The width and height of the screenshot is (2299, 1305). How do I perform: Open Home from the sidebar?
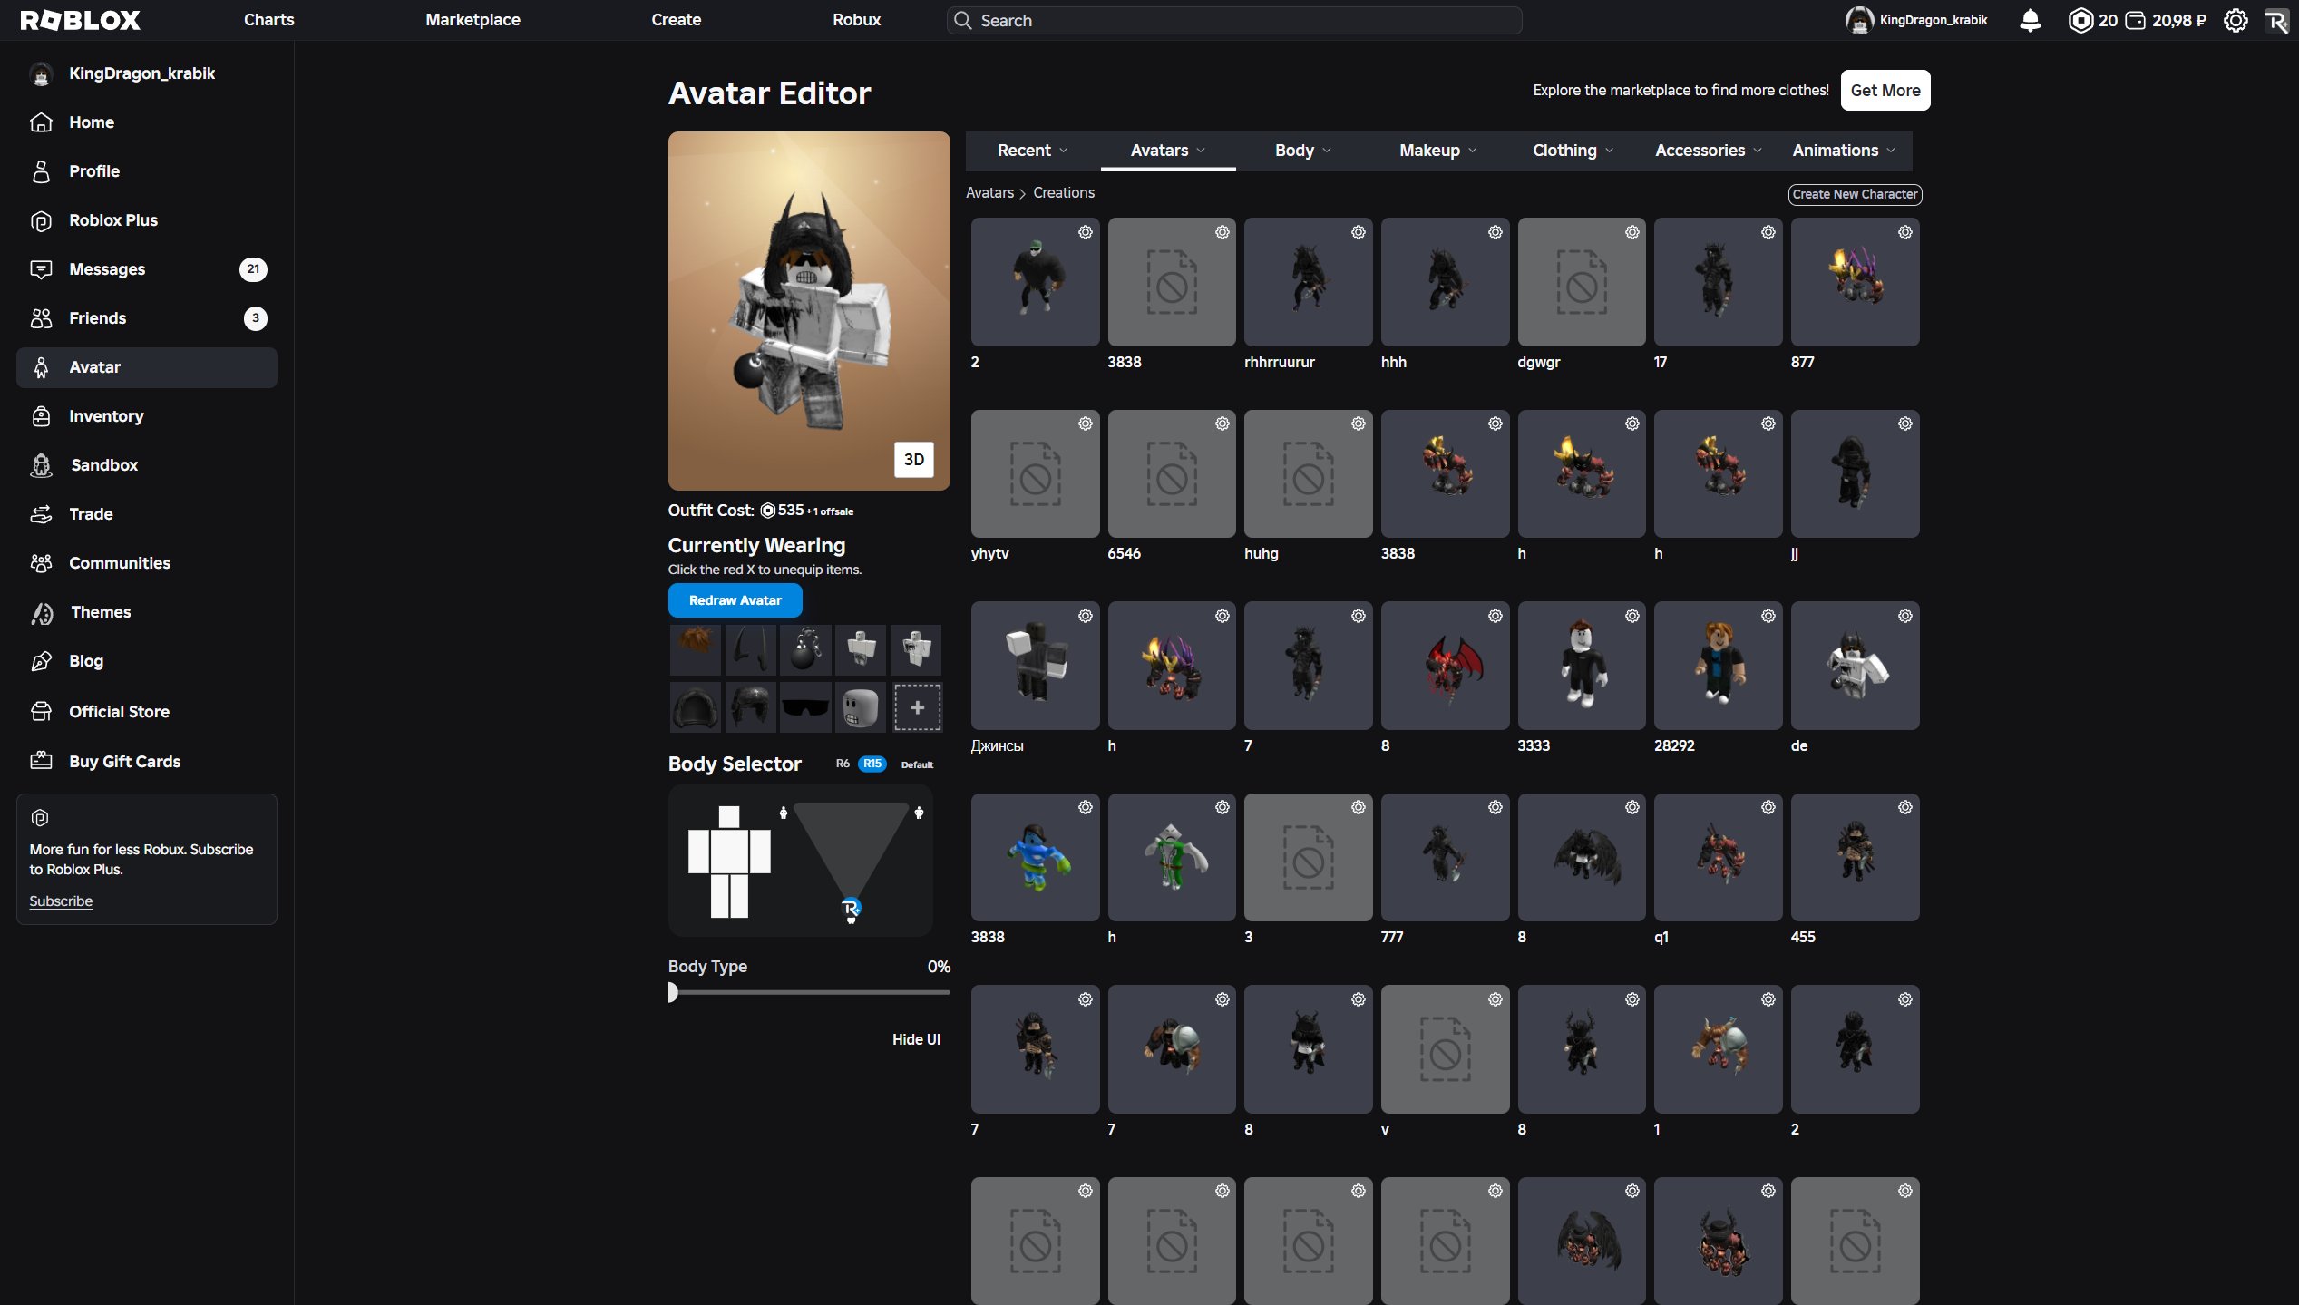coord(147,122)
